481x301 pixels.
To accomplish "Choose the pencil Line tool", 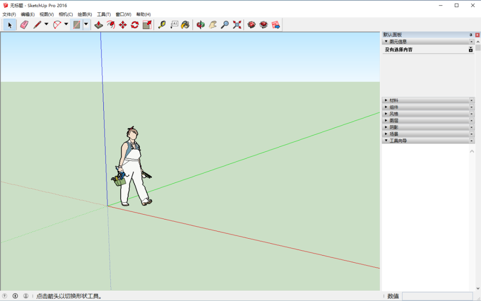I will 37,25.
